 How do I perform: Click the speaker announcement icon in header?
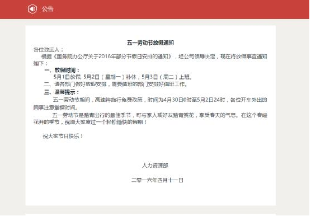point(32,9)
